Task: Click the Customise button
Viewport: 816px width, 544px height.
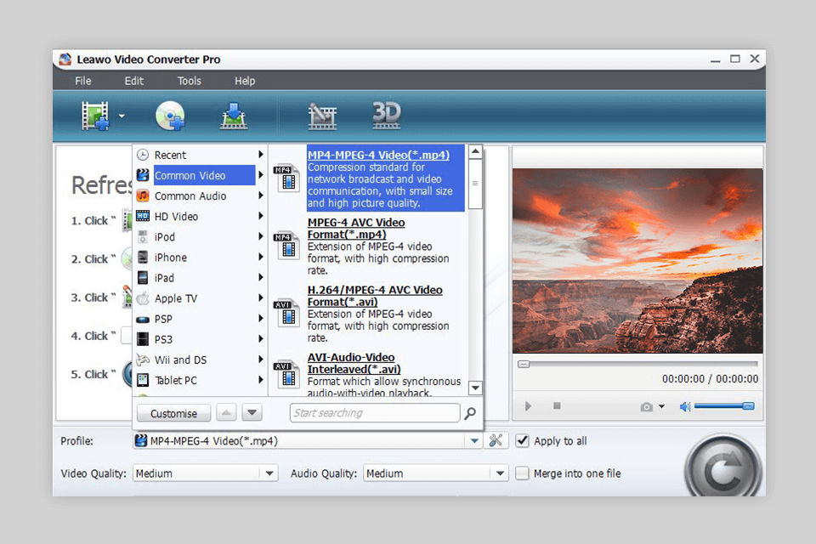Action: point(173,414)
